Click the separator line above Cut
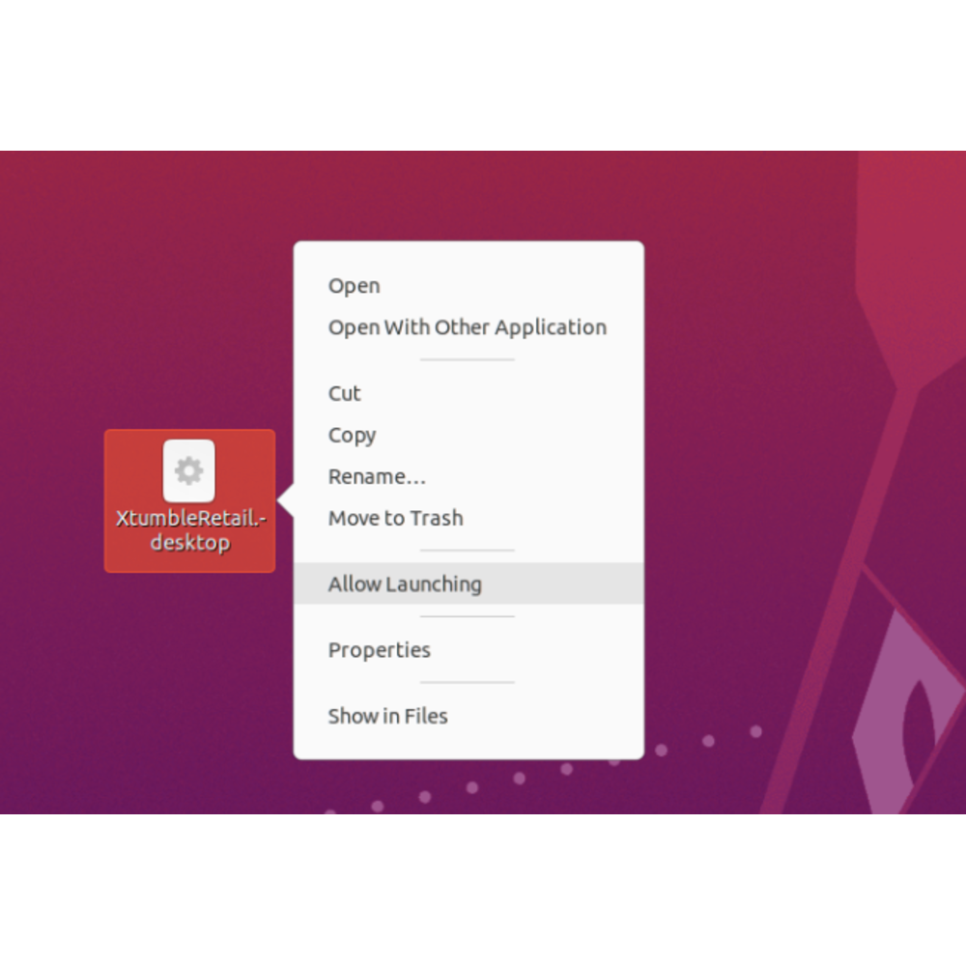This screenshot has width=966, height=966. [467, 360]
